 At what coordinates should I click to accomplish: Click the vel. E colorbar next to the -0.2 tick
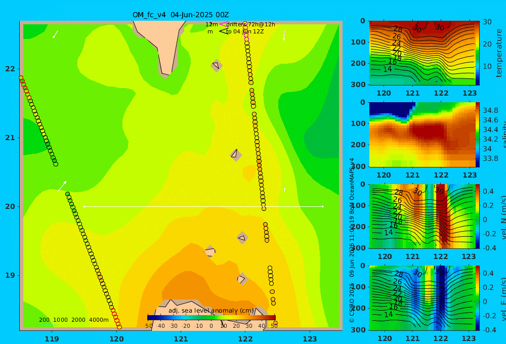[x=478, y=316]
